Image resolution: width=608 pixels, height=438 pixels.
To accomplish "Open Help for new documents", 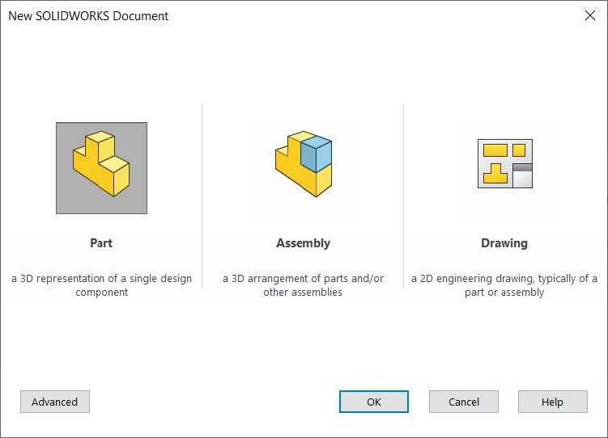I will [x=553, y=402].
